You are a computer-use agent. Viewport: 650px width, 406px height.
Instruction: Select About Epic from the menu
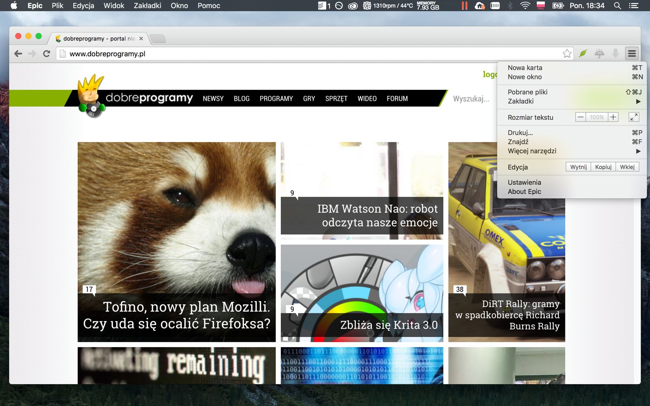(572, 191)
